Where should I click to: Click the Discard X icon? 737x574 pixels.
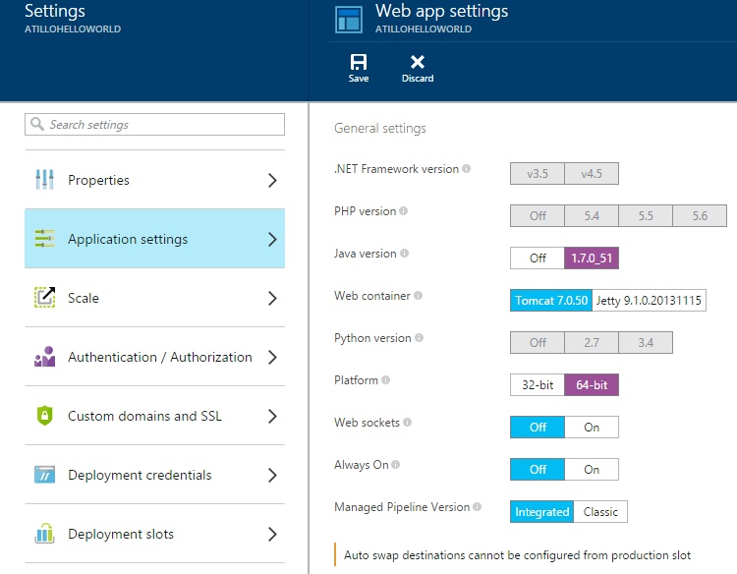click(418, 62)
